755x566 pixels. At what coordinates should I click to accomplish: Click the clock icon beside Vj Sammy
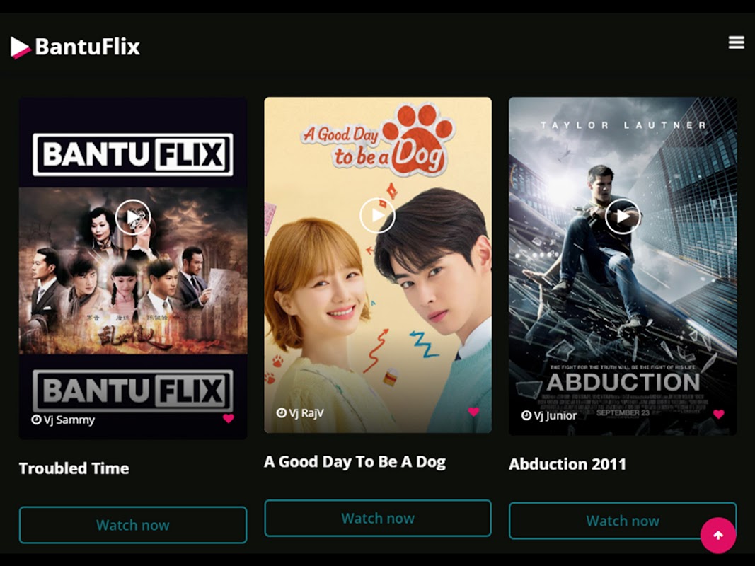point(36,420)
